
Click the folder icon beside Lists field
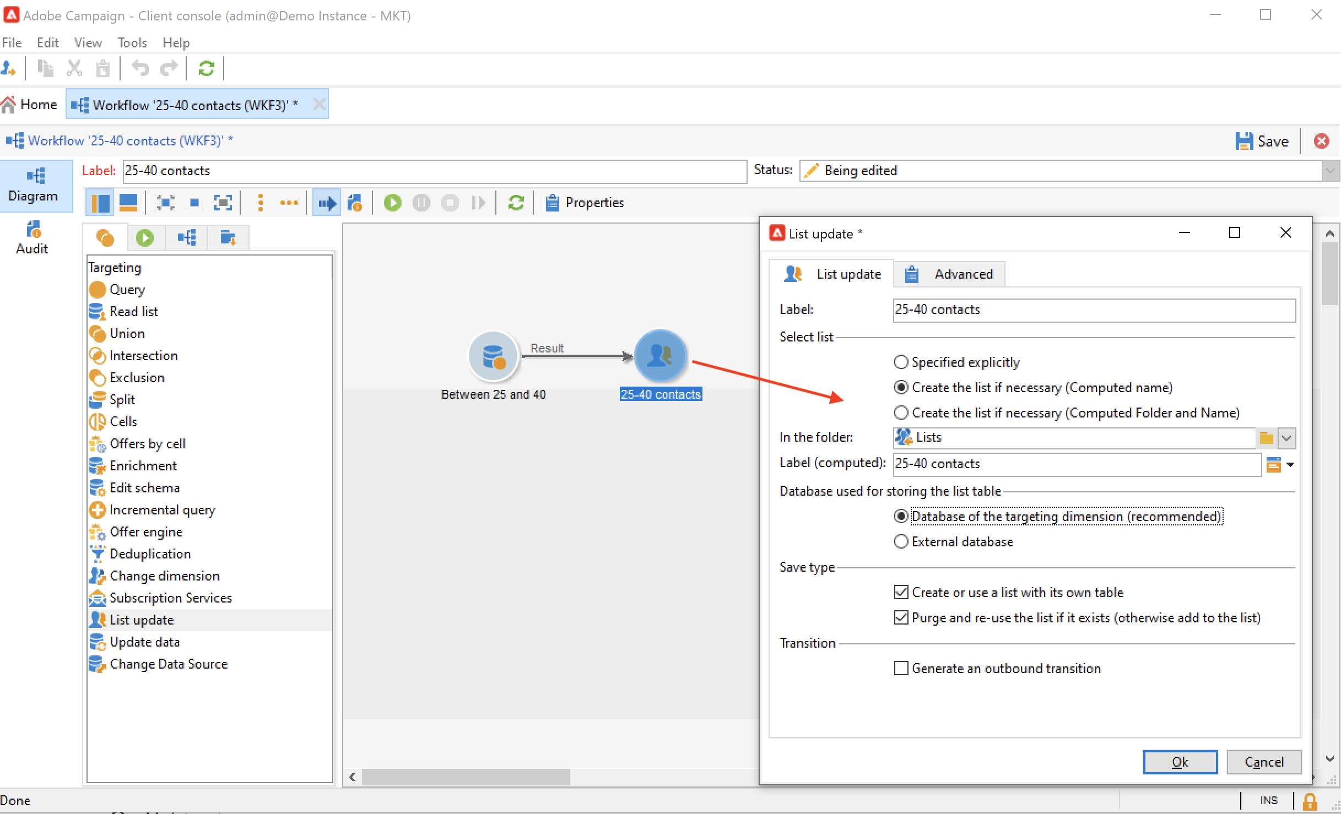[x=1266, y=438]
